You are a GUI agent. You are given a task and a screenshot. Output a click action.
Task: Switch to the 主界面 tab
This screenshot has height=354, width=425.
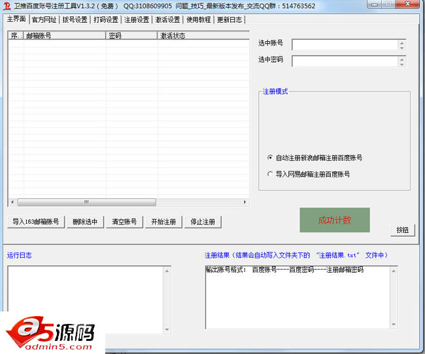[16, 19]
